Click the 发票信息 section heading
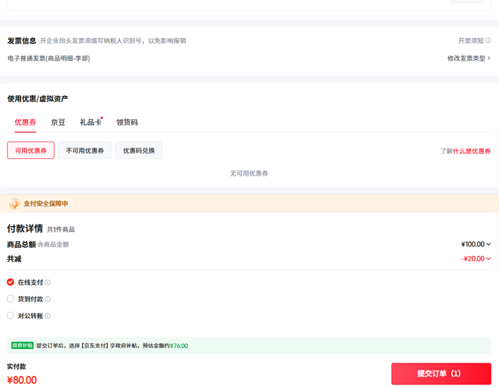The image size is (499, 387). click(x=22, y=41)
